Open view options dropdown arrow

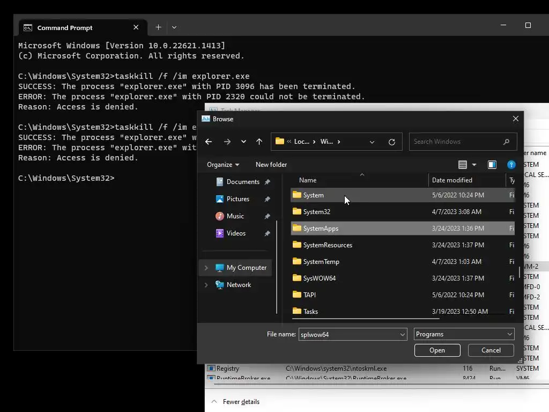(x=474, y=164)
